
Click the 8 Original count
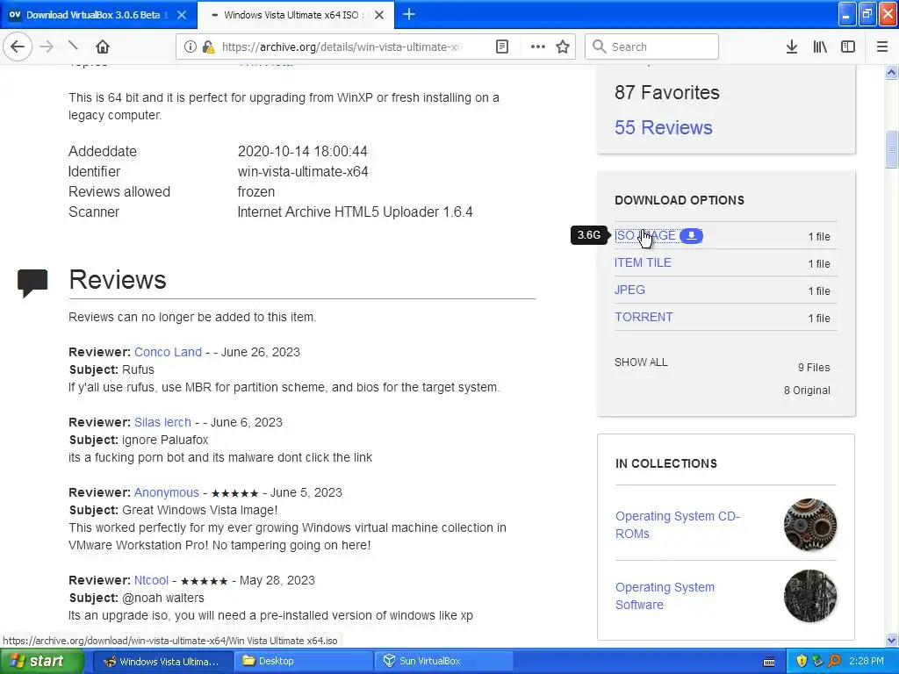click(807, 391)
